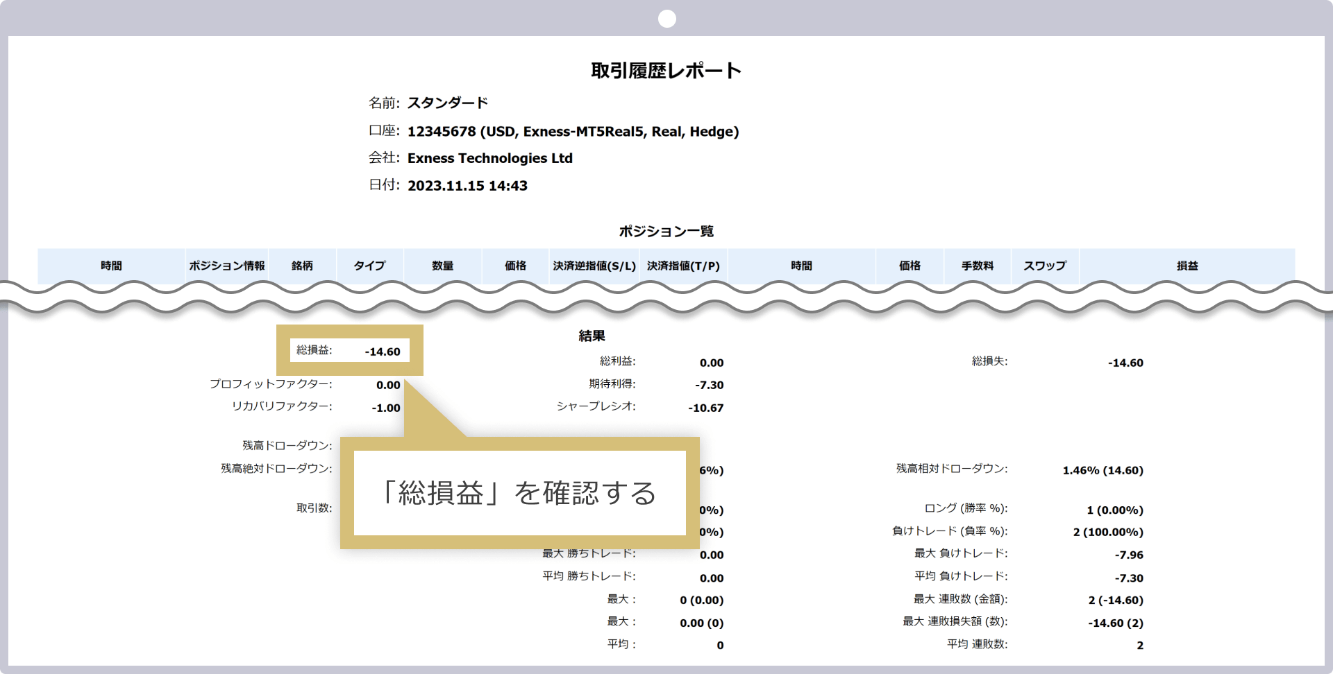Viewport: 1333px width, 674px height.
Task: Click the 手数料 column header
Action: (x=978, y=266)
